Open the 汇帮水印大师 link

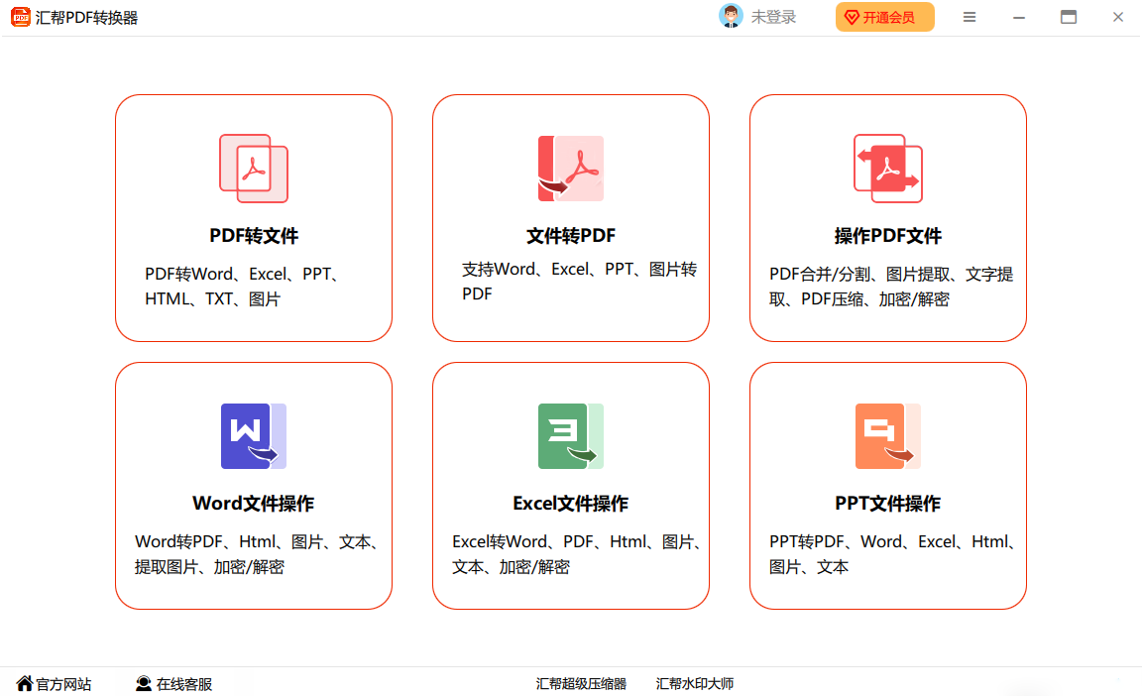point(695,684)
